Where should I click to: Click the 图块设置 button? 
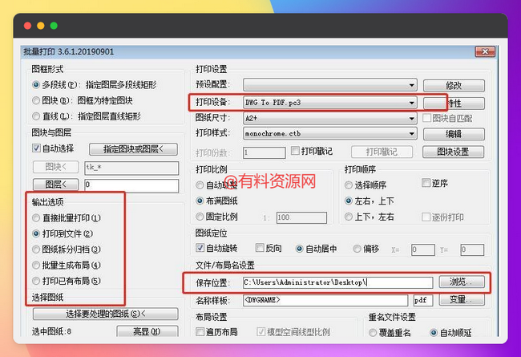(453, 152)
